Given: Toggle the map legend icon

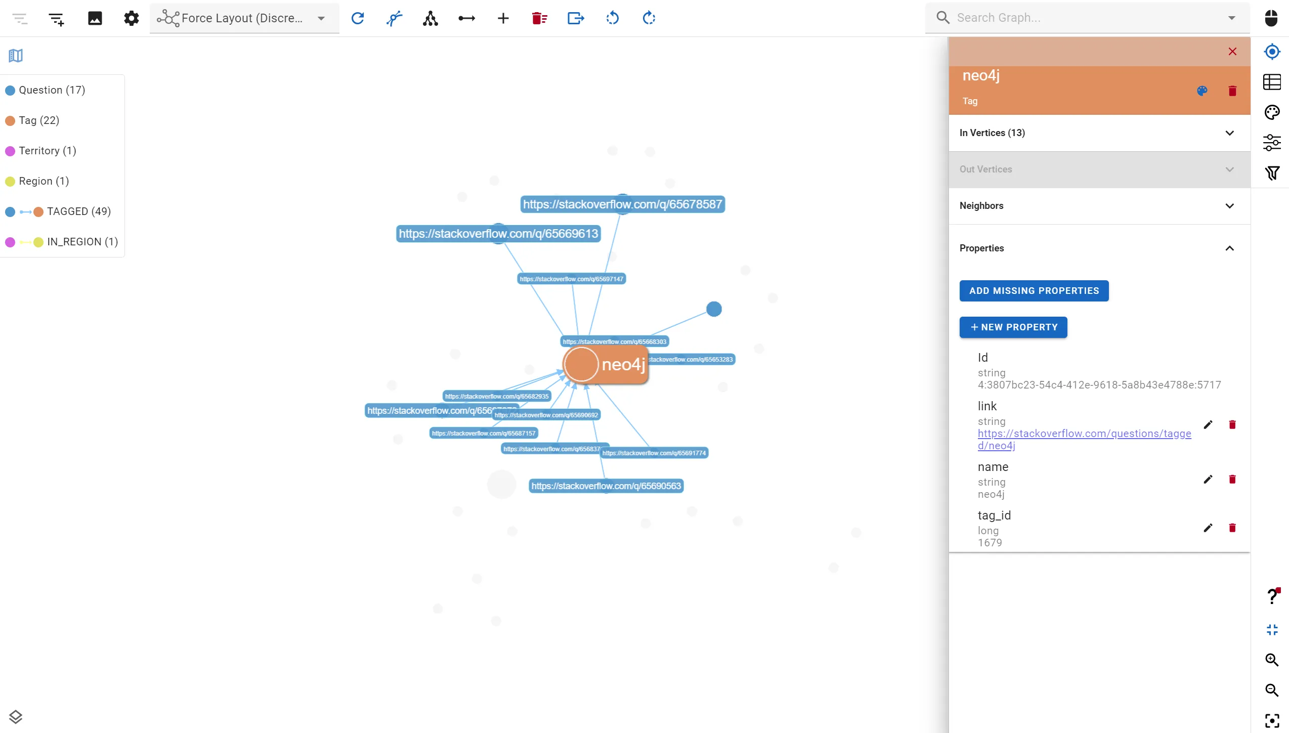Looking at the screenshot, I should tap(16, 56).
